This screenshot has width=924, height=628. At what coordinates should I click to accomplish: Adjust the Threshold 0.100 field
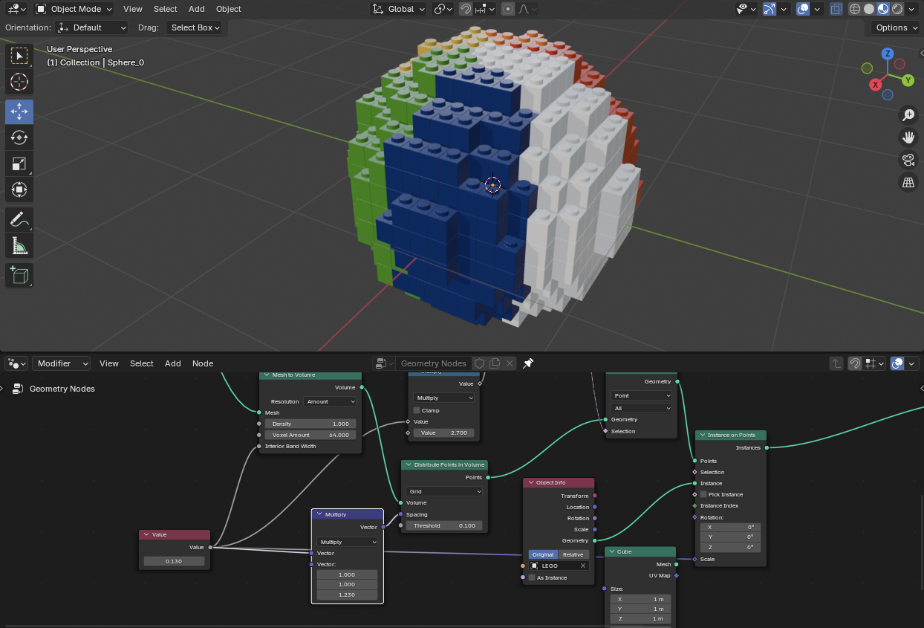tap(444, 525)
